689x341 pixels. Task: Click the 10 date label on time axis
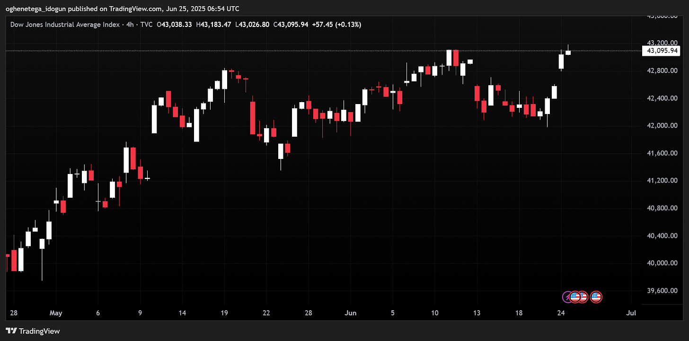(435, 313)
